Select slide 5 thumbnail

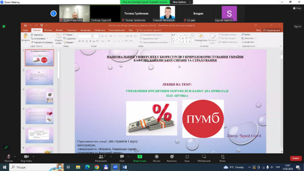click(x=39, y=135)
